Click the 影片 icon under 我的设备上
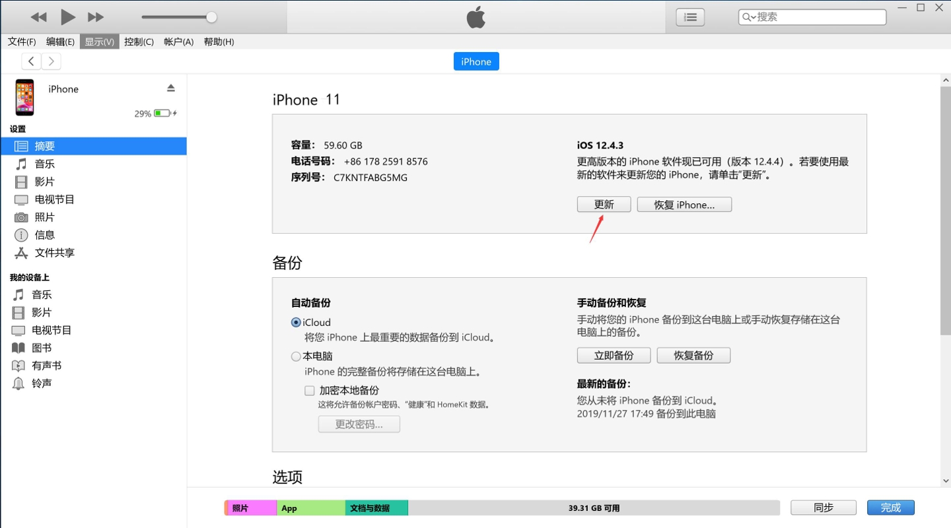The image size is (951, 528). [x=18, y=313]
